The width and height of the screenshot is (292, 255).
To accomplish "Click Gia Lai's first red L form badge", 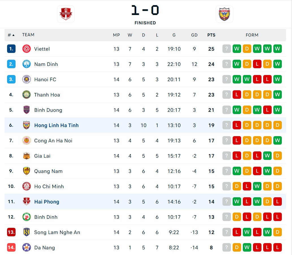I will 237,156.
